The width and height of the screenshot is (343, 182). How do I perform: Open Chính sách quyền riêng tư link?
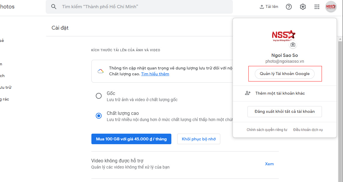pyautogui.click(x=267, y=130)
